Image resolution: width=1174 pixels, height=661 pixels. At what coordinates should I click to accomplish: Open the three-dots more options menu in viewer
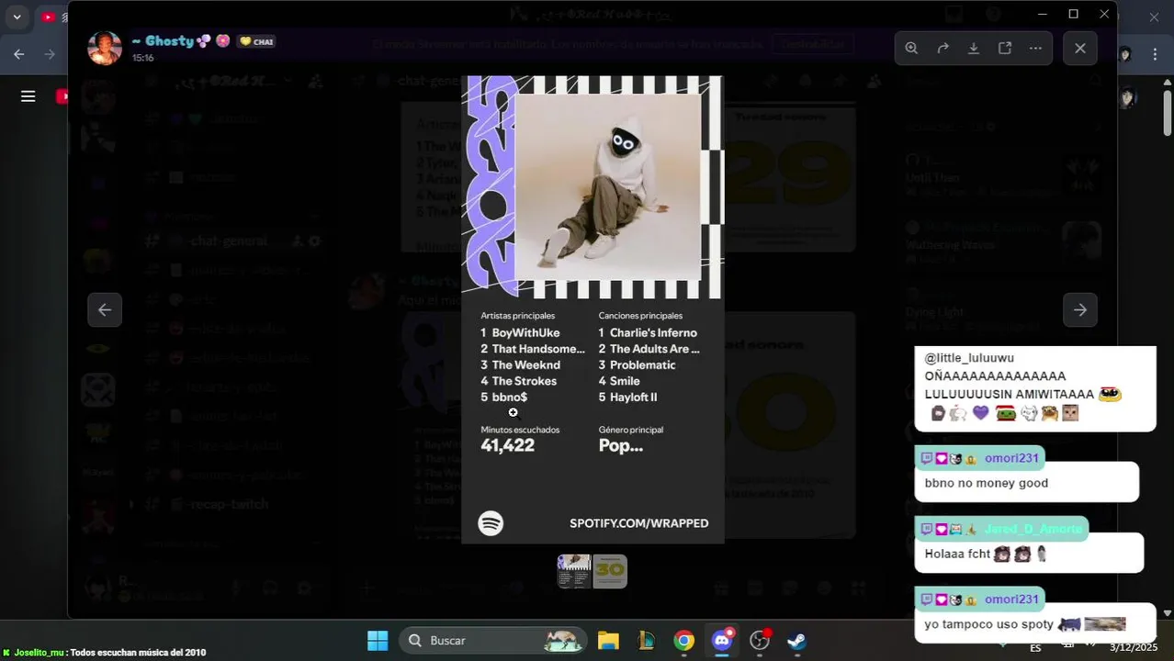(x=1035, y=49)
